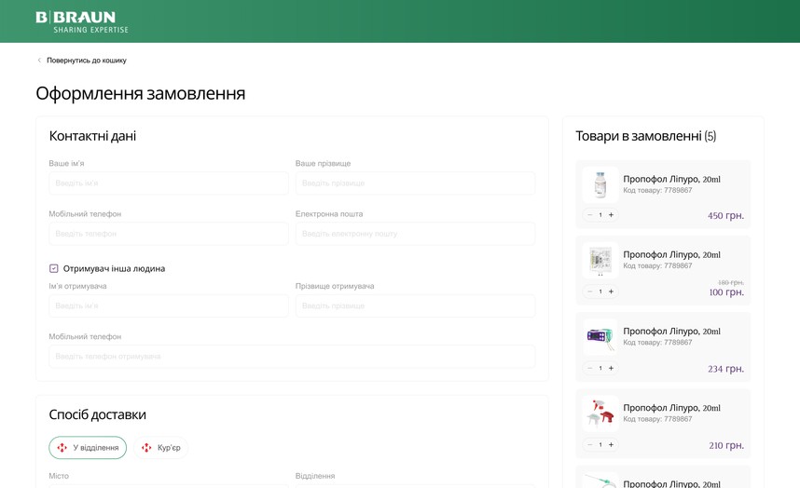Decrease quantity of the 210 грн. item
The image size is (800, 488).
tap(590, 445)
